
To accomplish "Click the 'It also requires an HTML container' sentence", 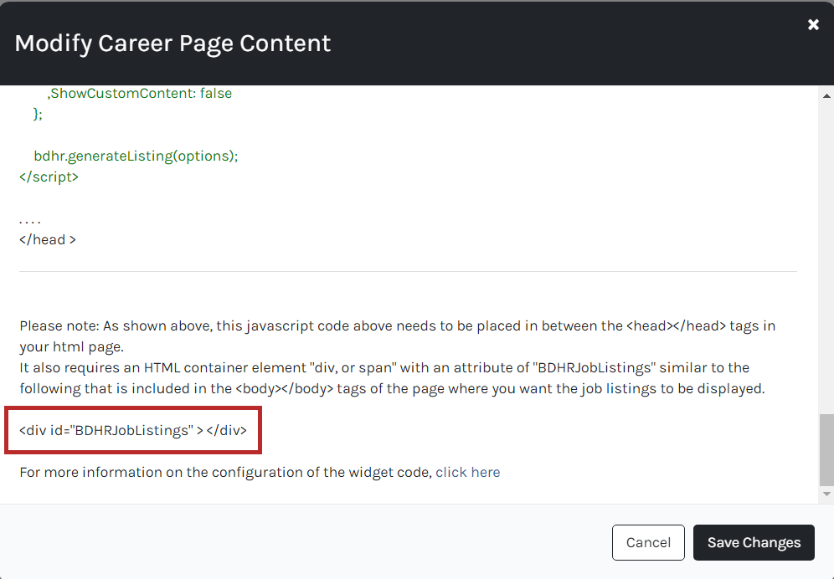I will (x=392, y=378).
